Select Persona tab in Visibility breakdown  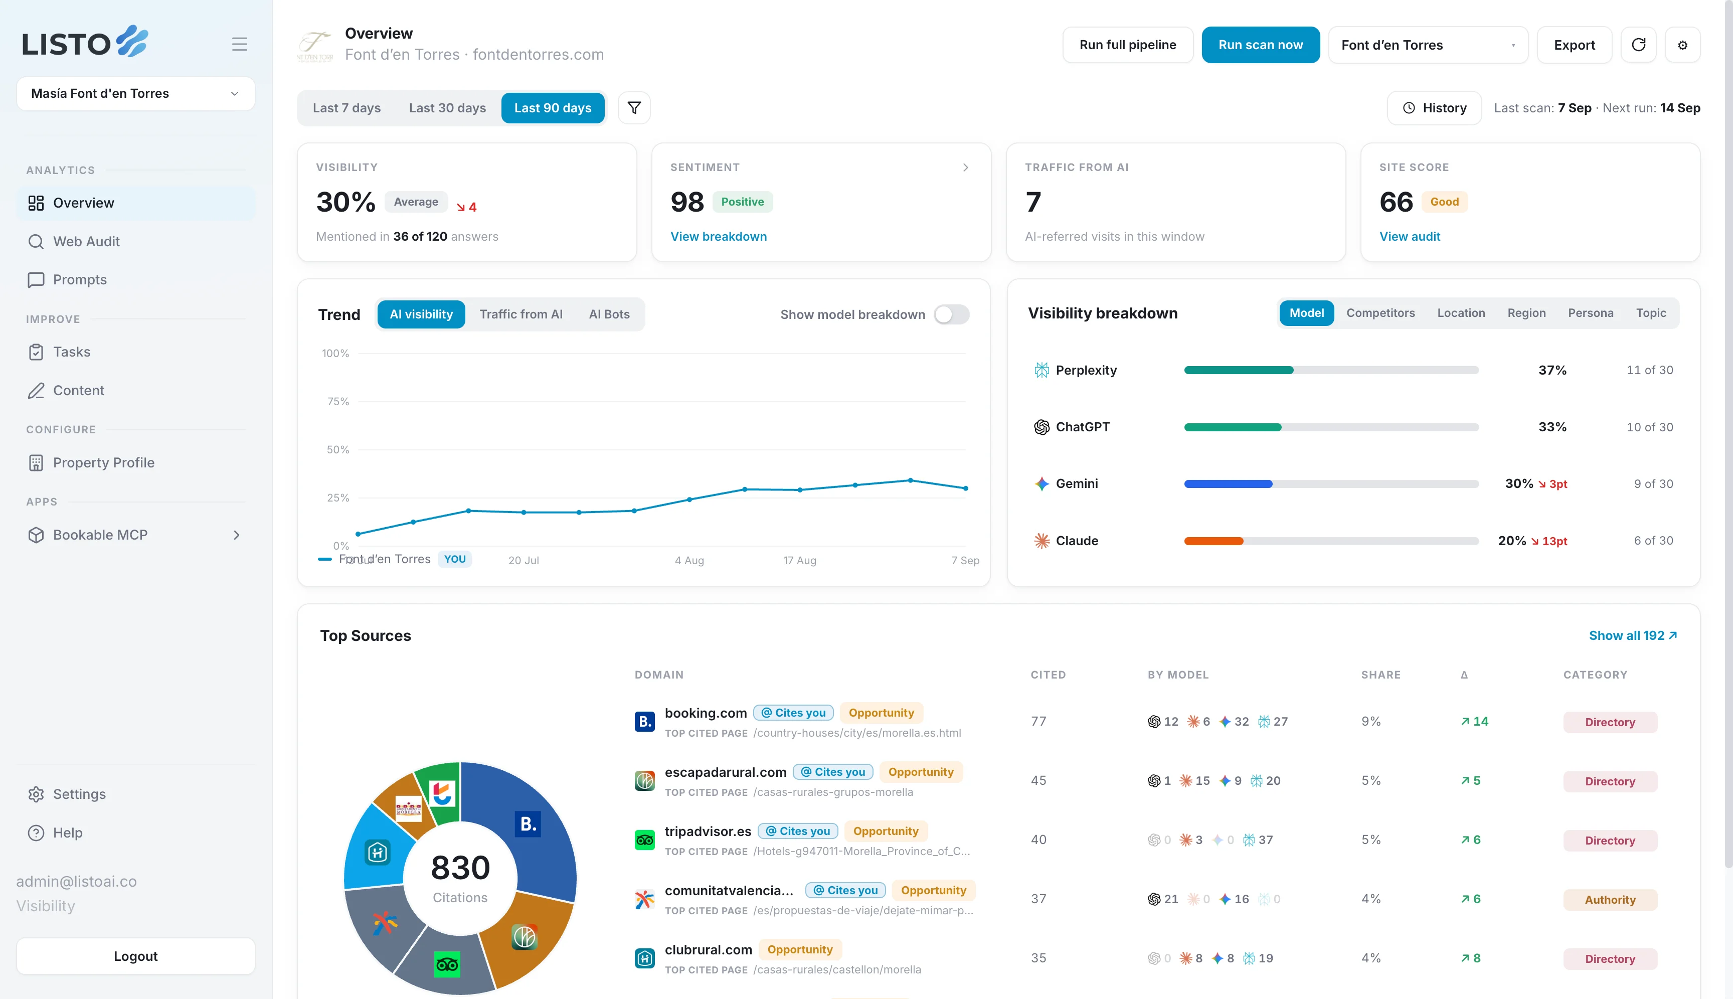[1590, 313]
